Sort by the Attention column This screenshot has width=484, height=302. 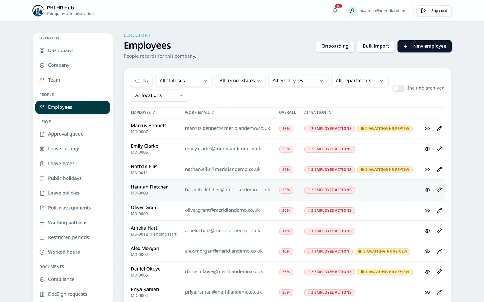(x=318, y=113)
